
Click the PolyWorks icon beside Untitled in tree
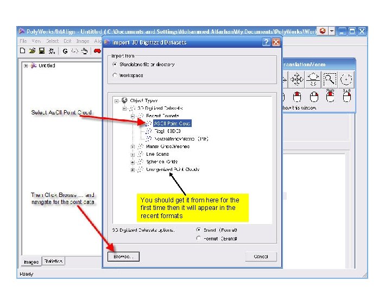coord(34,66)
